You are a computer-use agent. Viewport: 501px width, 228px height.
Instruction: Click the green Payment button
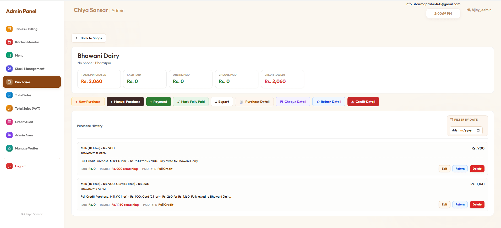click(x=159, y=102)
